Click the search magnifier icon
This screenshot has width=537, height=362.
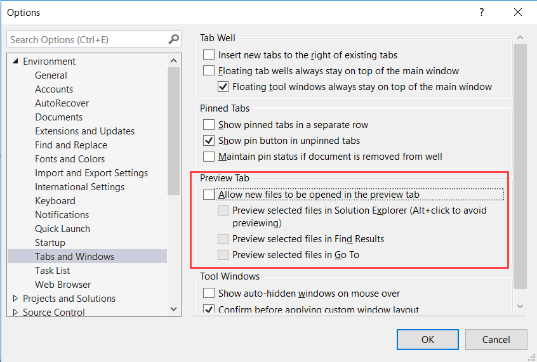pos(173,39)
